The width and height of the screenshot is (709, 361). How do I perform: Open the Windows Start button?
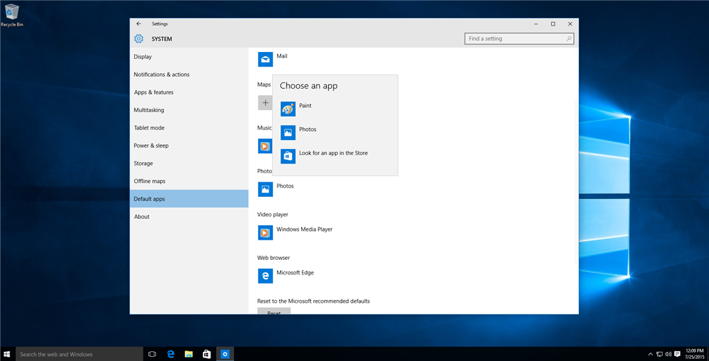[7, 354]
